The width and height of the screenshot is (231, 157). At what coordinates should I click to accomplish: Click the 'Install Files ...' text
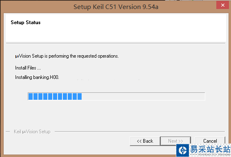(28, 68)
